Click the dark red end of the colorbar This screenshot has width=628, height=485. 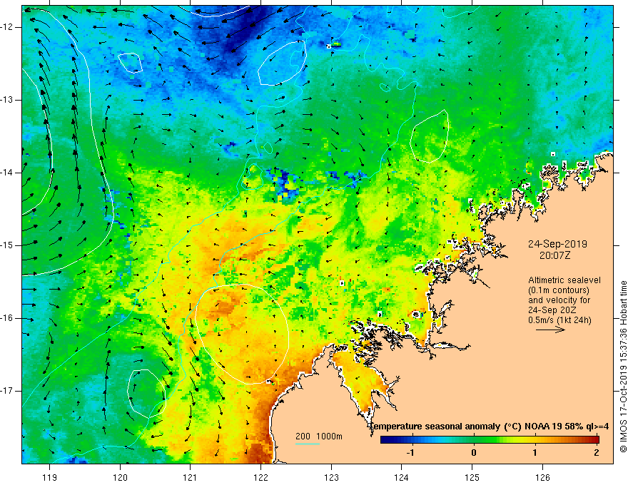(x=596, y=440)
